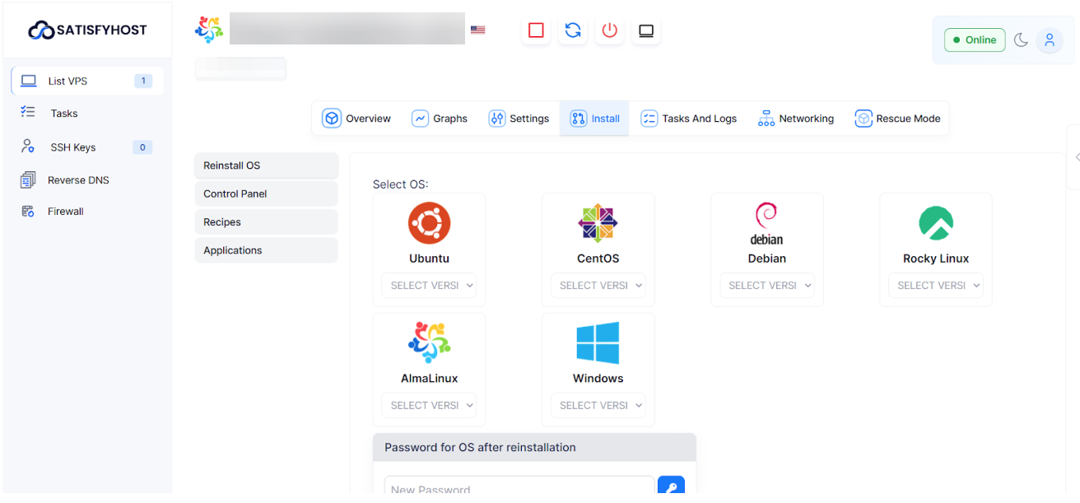This screenshot has height=503, width=1080.
Task: Click the SSH Keys count badge
Action: pos(142,147)
